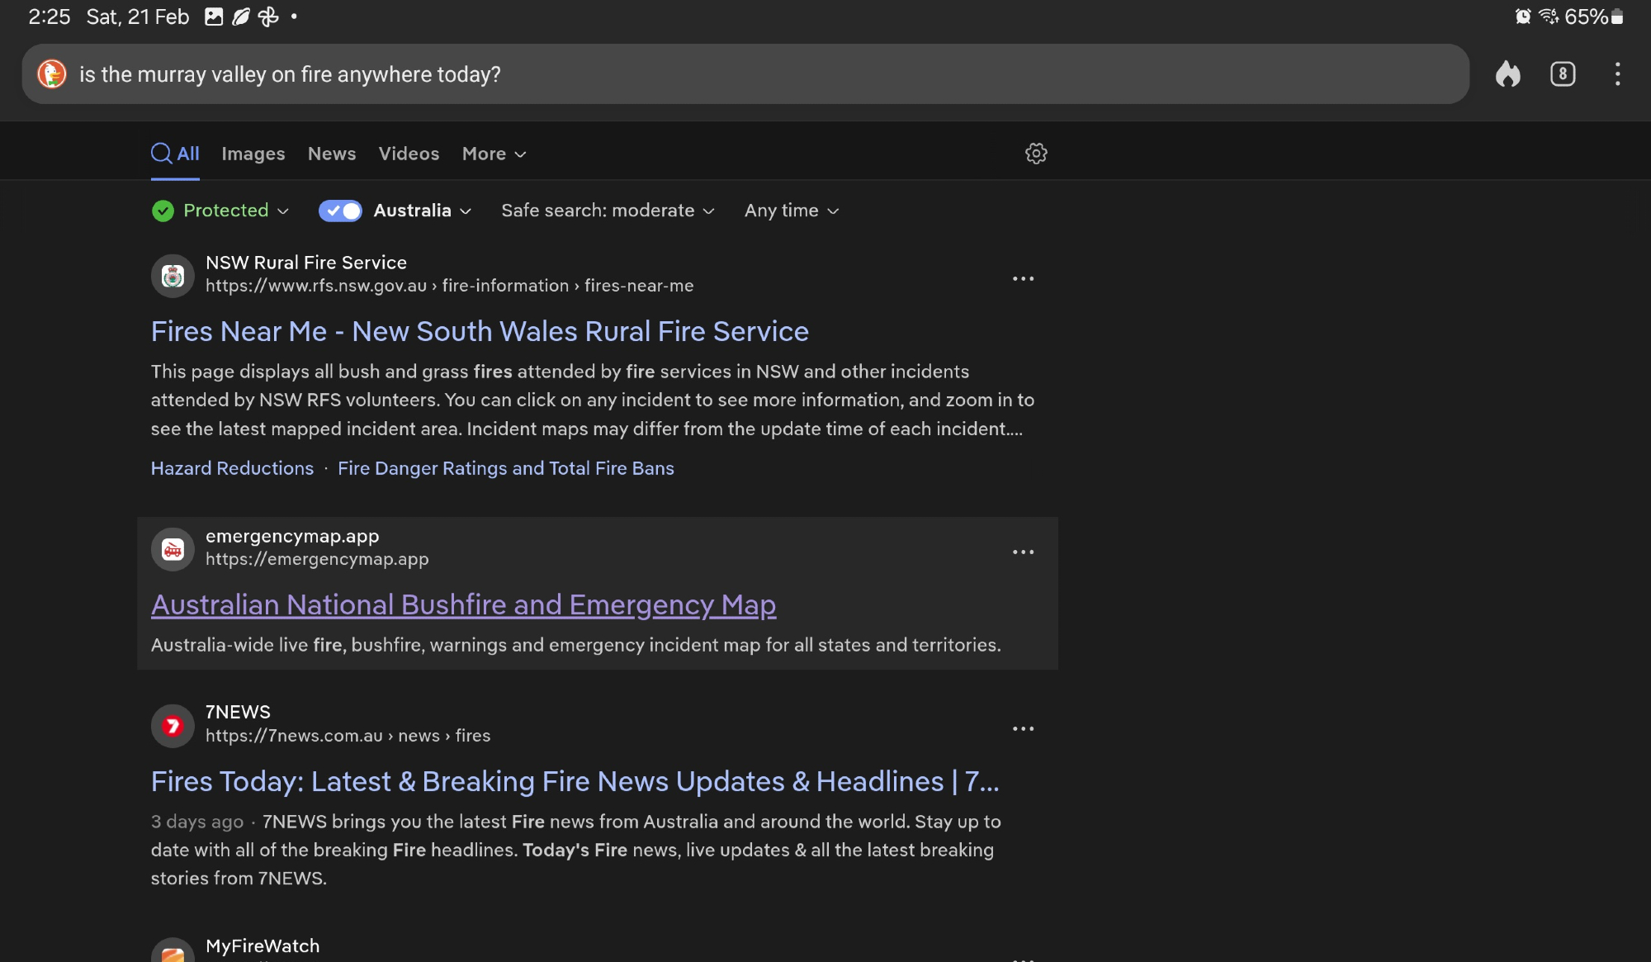Image resolution: width=1651 pixels, height=962 pixels.
Task: Open the browser three-dot overflow menu
Action: click(x=1617, y=74)
